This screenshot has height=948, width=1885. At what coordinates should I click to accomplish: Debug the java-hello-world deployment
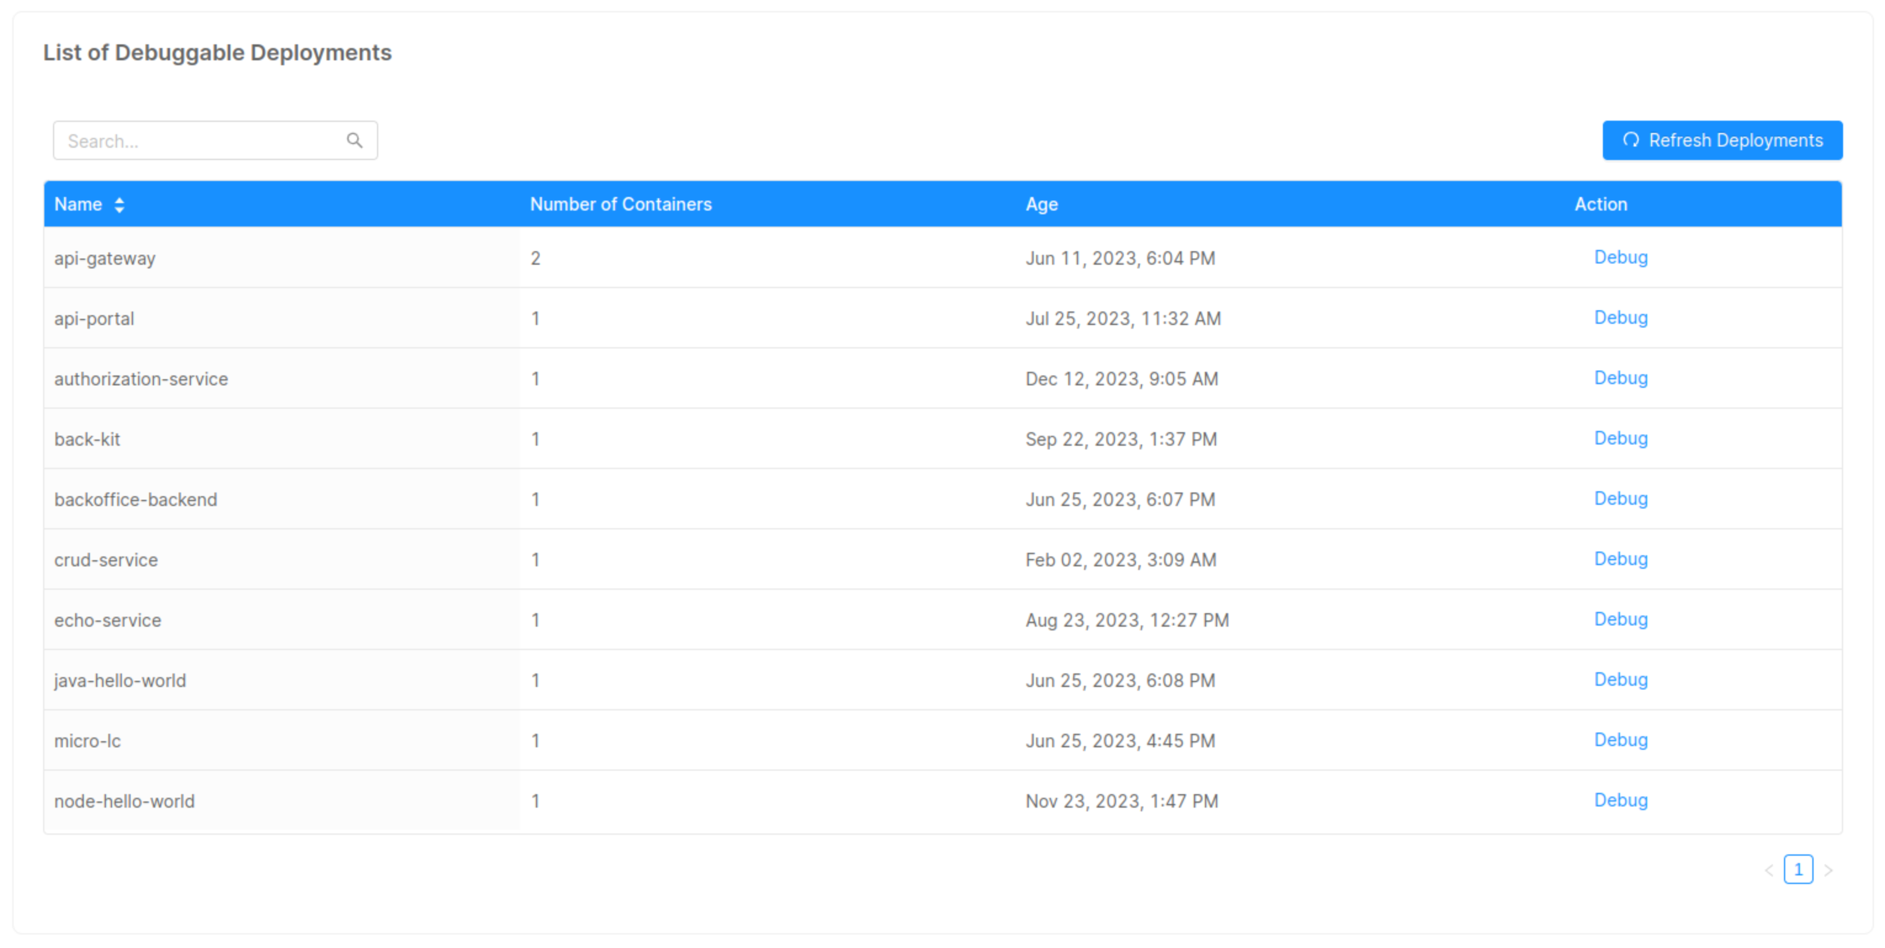(1621, 680)
